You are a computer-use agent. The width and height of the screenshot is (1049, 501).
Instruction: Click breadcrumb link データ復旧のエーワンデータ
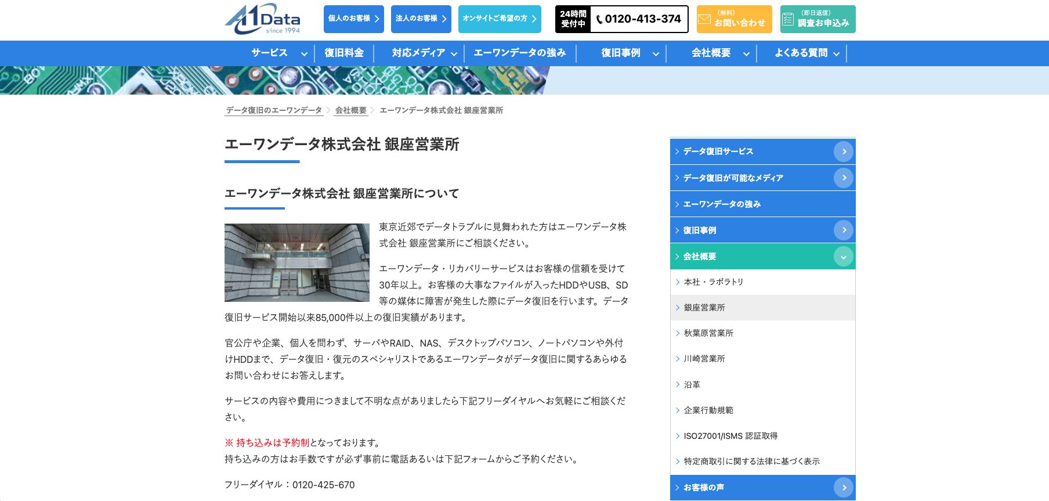(x=274, y=110)
